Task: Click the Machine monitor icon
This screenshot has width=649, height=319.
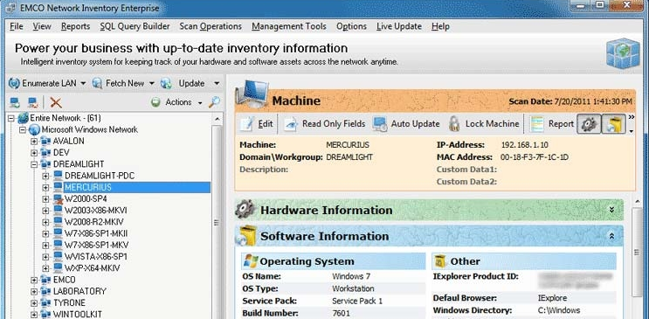Action: (252, 94)
